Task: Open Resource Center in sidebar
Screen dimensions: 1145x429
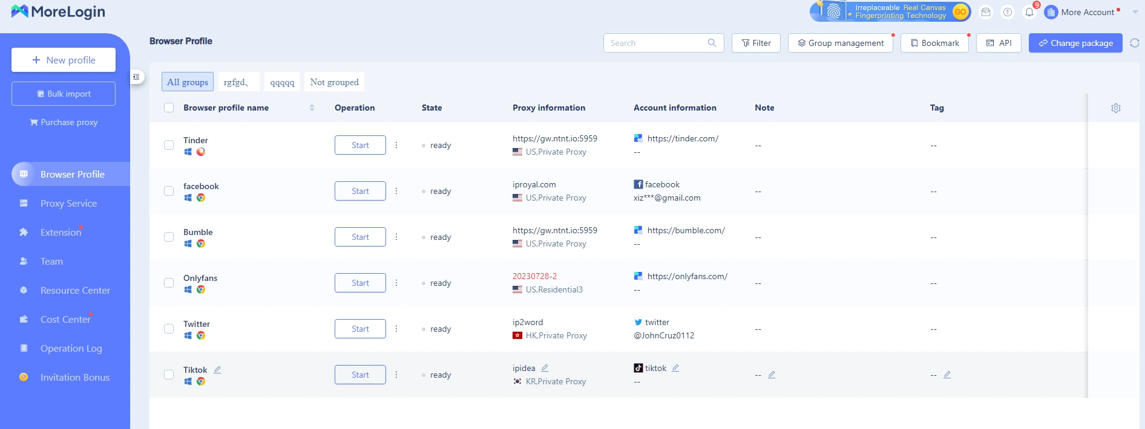Action: [75, 290]
